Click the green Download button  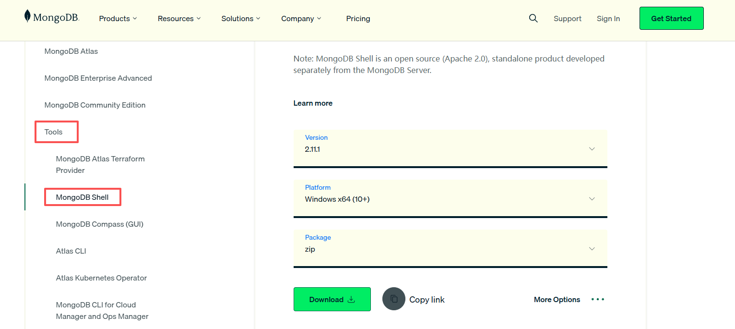332,299
